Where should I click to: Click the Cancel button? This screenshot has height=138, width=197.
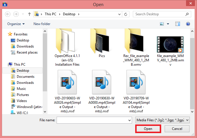pos(177,129)
